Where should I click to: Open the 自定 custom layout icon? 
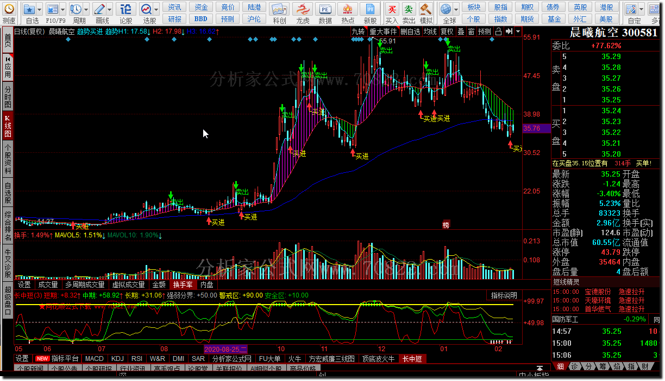631,9
